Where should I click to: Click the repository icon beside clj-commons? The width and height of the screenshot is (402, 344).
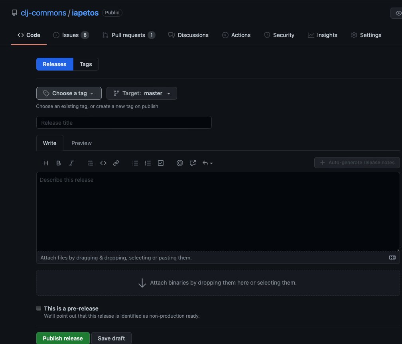[14, 13]
